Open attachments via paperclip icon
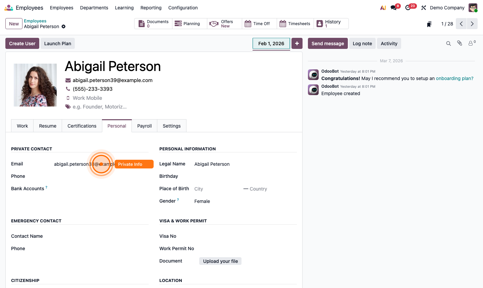 (460, 43)
